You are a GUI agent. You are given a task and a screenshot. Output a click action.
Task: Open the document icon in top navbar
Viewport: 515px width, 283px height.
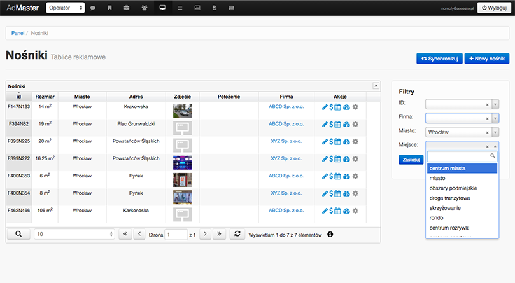pos(215,8)
